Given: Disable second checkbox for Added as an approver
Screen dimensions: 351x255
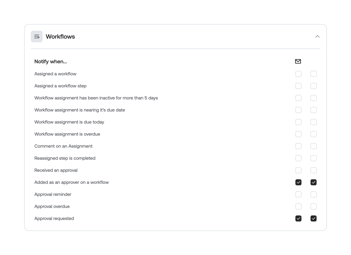Looking at the screenshot, I should coord(313,182).
